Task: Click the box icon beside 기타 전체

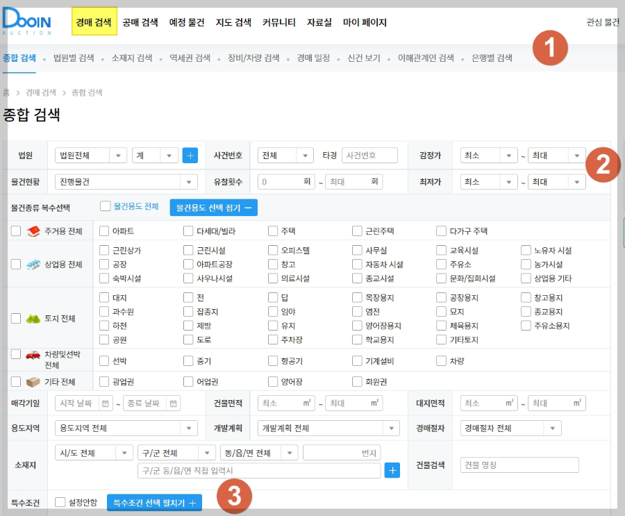Action: (33, 381)
